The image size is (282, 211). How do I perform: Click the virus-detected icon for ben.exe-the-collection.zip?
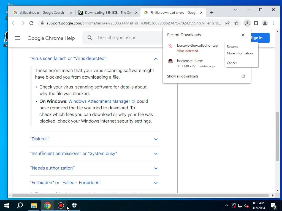(170, 46)
